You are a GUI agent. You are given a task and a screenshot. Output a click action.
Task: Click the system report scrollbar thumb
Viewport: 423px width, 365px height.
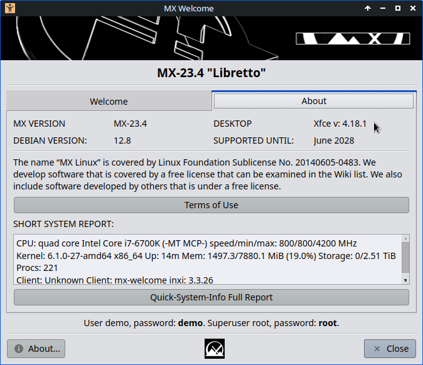pyautogui.click(x=405, y=257)
